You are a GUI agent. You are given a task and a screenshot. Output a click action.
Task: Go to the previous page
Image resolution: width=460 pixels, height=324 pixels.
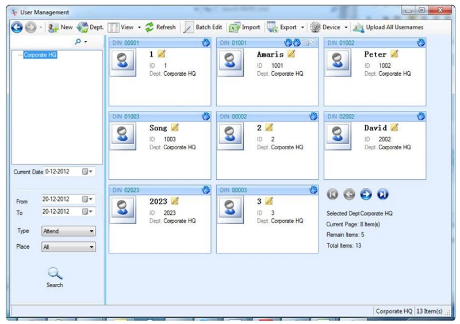pyautogui.click(x=349, y=194)
